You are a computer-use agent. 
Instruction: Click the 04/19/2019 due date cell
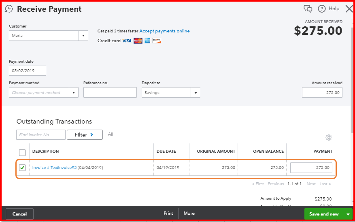pyautogui.click(x=168, y=168)
